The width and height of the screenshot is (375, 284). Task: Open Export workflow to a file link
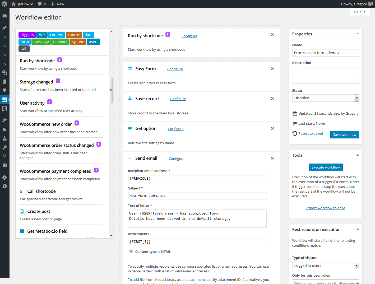point(325,208)
